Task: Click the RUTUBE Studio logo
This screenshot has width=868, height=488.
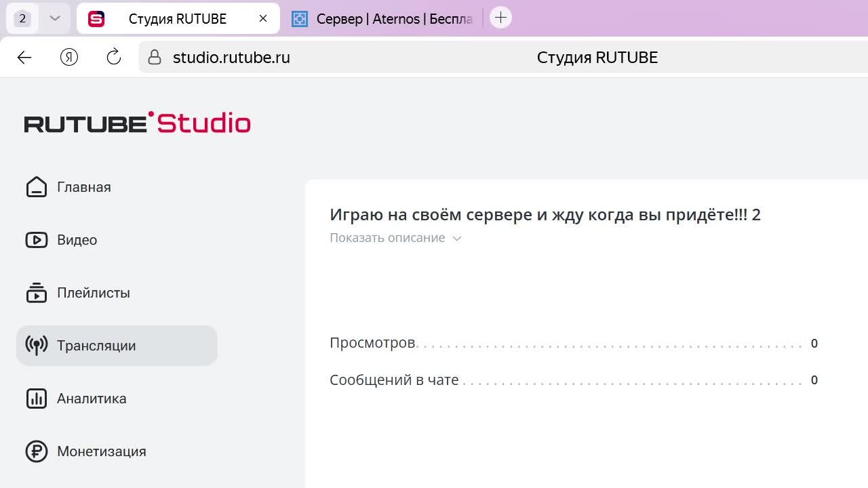Action: click(x=138, y=123)
